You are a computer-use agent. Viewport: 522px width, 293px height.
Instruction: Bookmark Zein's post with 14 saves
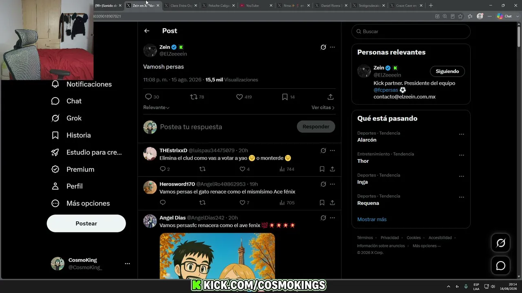pyautogui.click(x=285, y=97)
